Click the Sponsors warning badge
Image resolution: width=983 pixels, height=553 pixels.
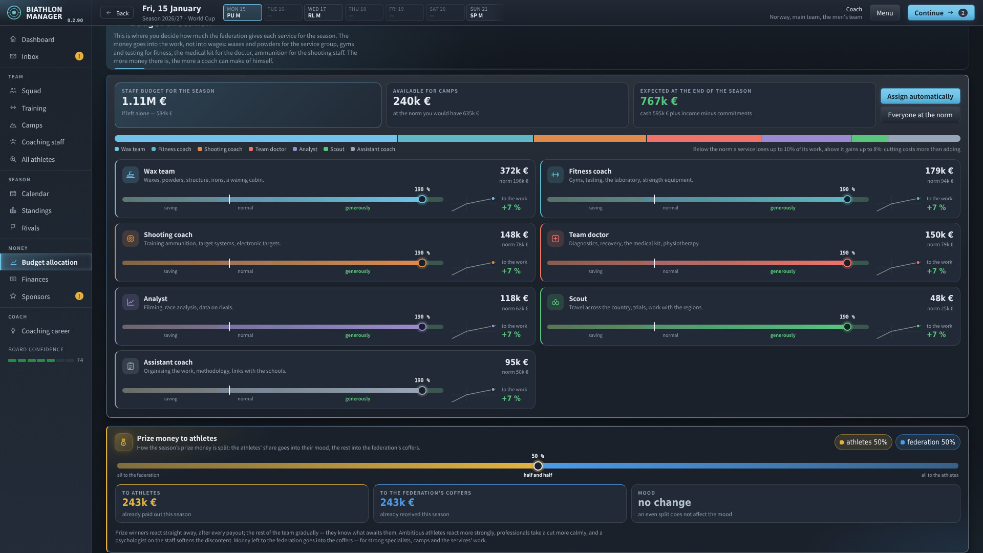79,296
